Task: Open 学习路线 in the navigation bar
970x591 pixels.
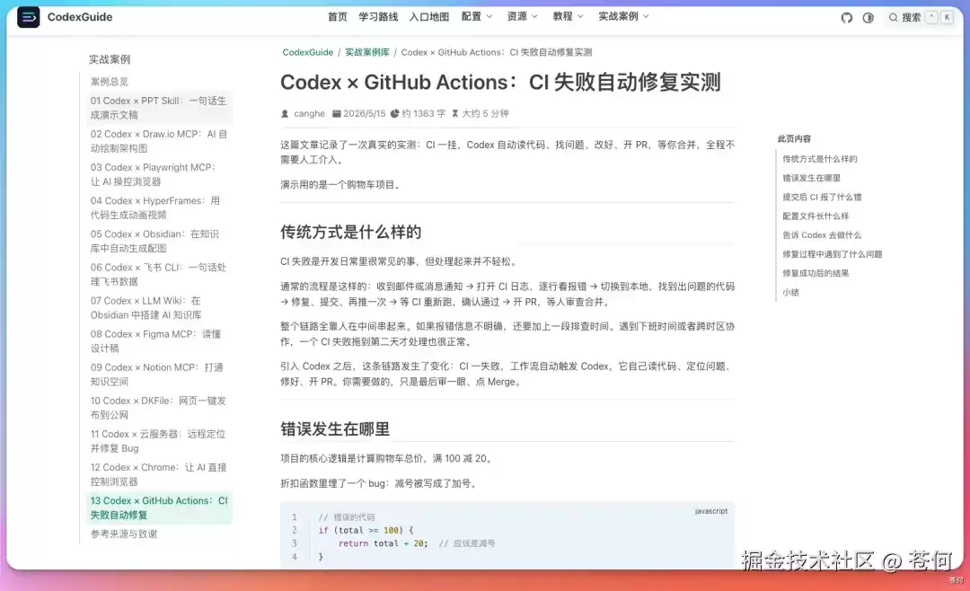Action: pyautogui.click(x=378, y=17)
